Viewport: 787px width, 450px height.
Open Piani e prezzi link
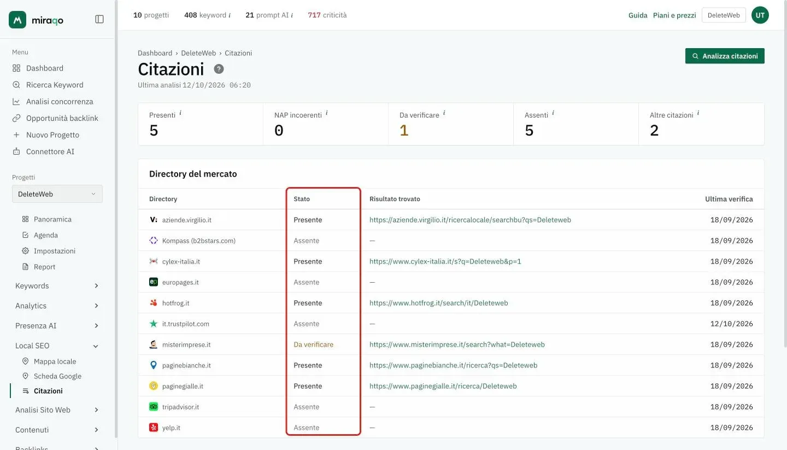(x=674, y=15)
